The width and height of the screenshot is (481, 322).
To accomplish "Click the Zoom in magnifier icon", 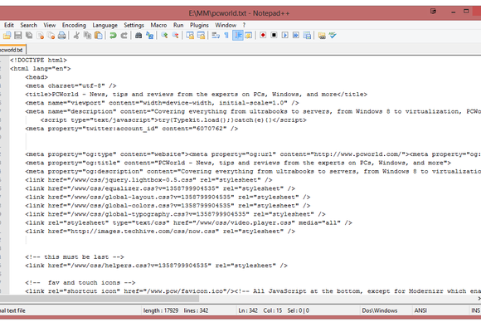I will (164, 36).
